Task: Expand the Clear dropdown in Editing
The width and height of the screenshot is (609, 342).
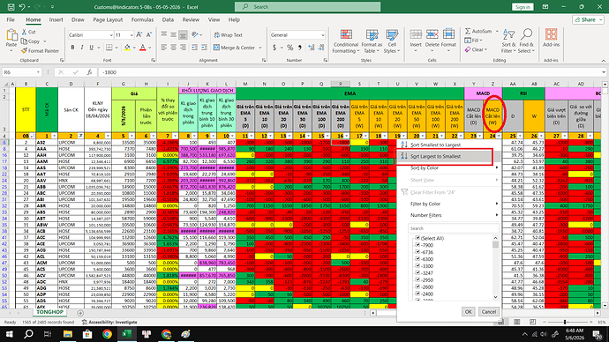Action: click(485, 49)
